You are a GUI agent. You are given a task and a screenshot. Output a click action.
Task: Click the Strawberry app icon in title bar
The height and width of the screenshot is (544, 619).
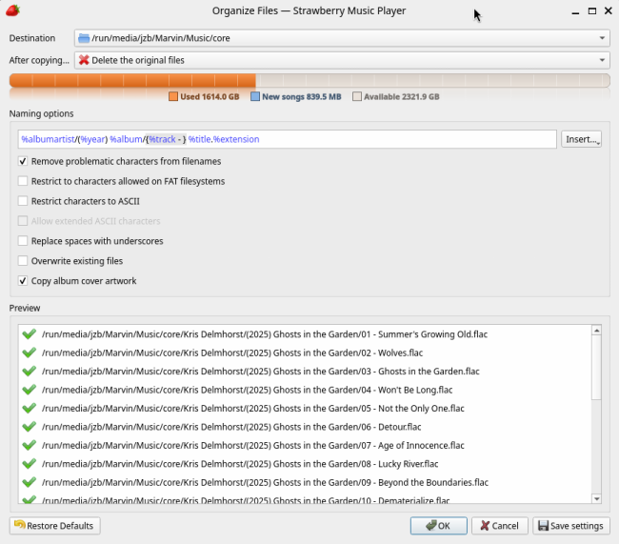[x=12, y=10]
